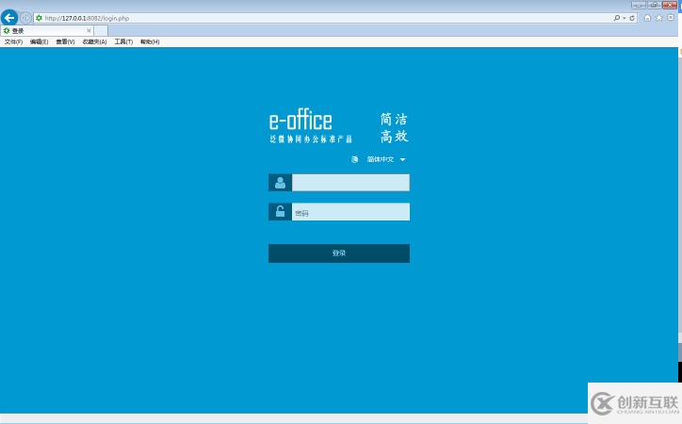Image resolution: width=682 pixels, height=424 pixels.
Task: Open a new blank tab
Action: point(101,30)
